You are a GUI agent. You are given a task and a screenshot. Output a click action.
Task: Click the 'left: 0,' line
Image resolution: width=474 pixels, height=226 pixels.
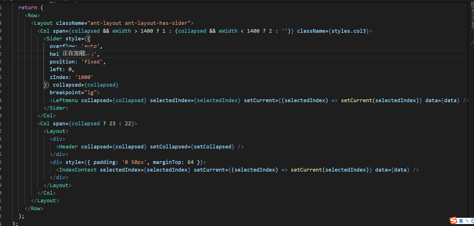pyautogui.click(x=62, y=69)
